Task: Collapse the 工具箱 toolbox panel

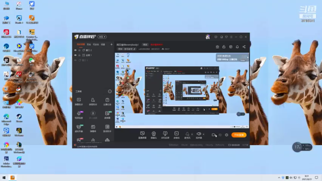Action: (109, 91)
